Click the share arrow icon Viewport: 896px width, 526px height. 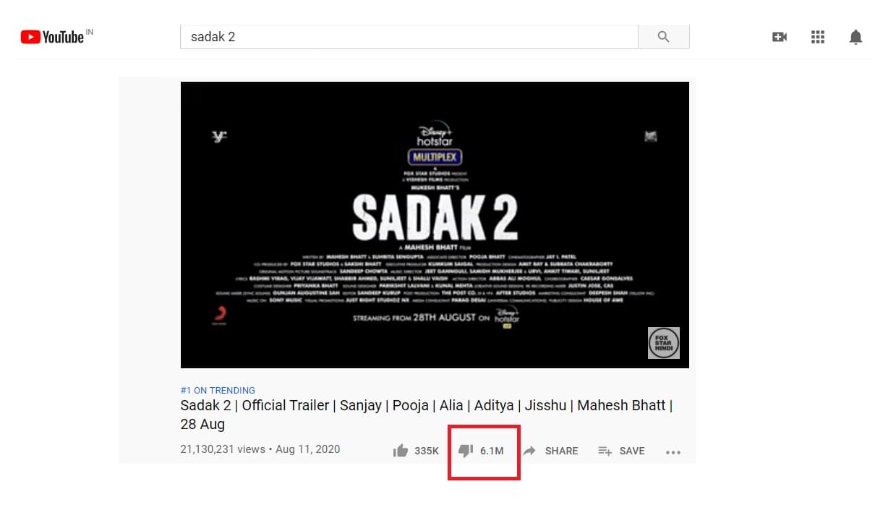click(529, 451)
